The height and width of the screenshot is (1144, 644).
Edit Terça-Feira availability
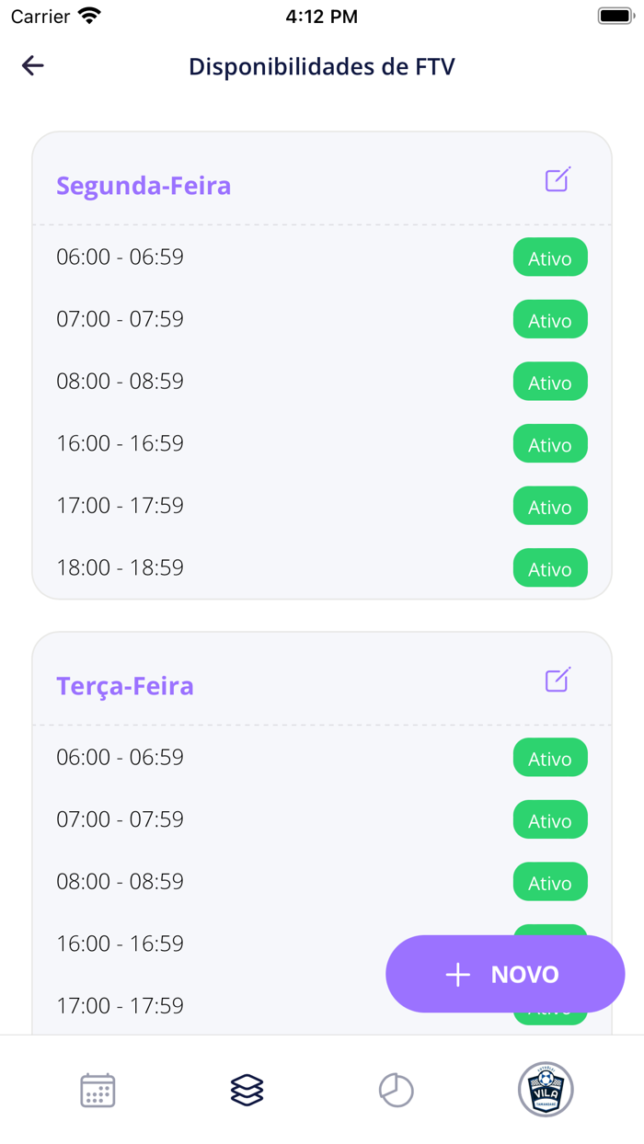point(558,680)
